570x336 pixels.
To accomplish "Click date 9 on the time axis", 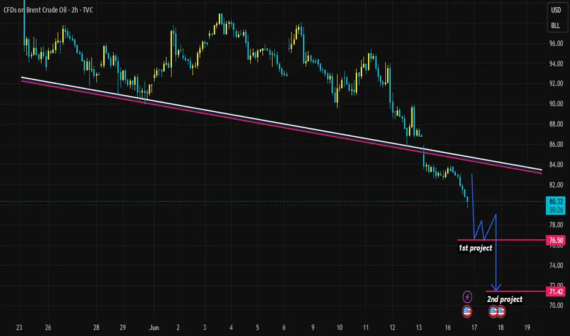I will 313,327.
